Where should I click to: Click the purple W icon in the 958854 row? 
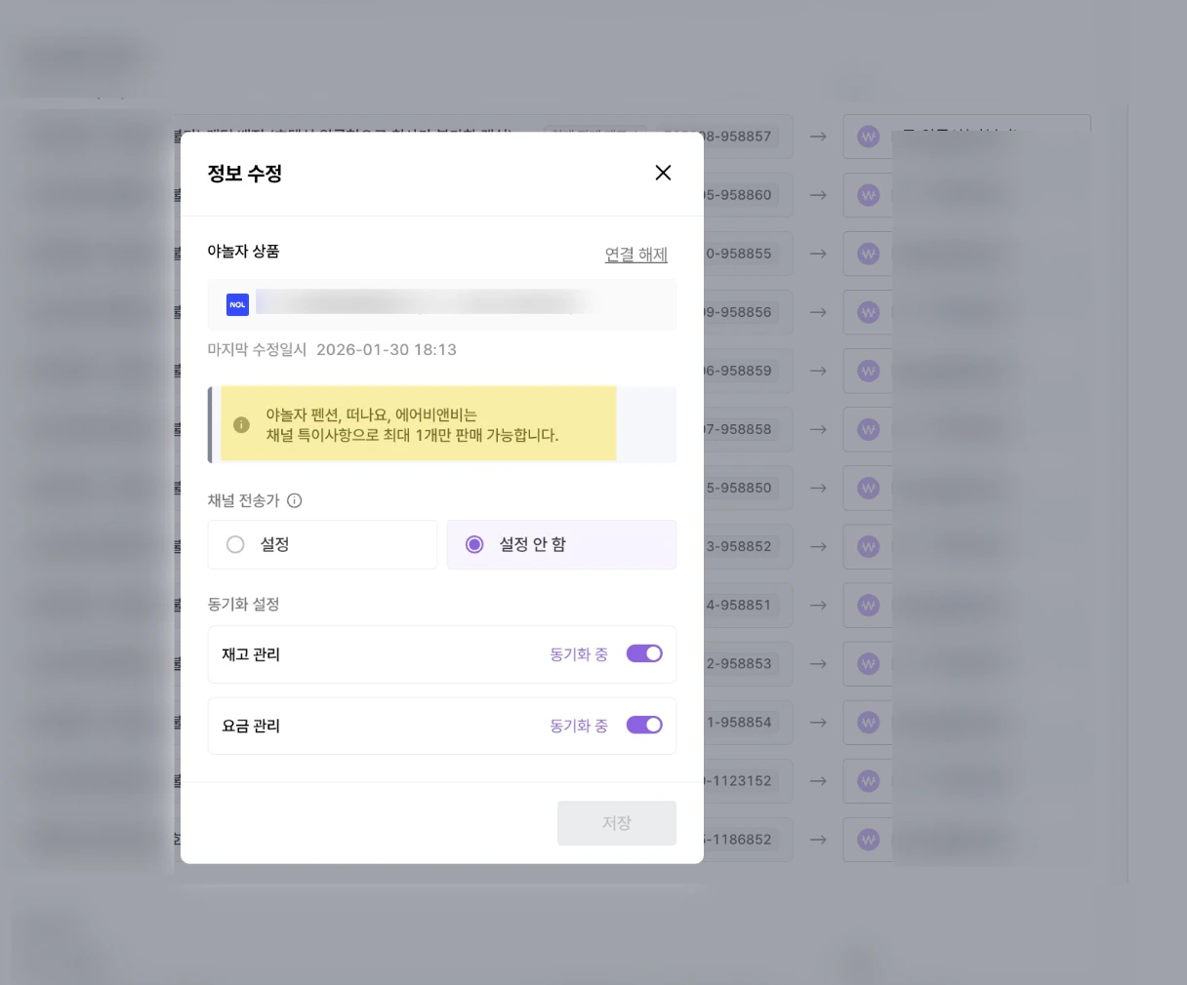868,722
